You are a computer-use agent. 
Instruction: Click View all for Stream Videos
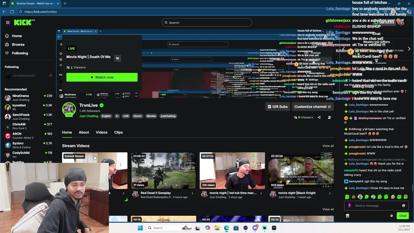328,146
